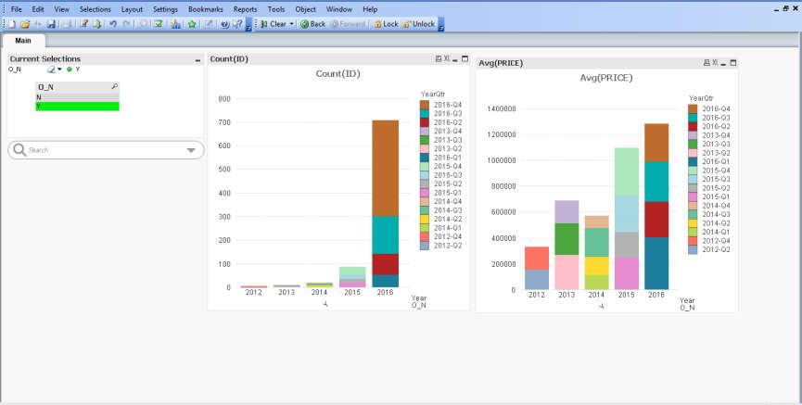The width and height of the screenshot is (802, 405).
Task: Print the Avg(PRICE) chart
Action: click(707, 63)
